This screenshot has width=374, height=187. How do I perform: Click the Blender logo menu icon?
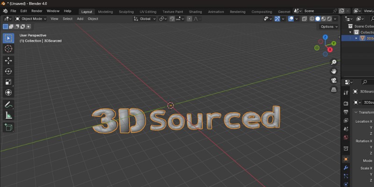click(x=5, y=11)
